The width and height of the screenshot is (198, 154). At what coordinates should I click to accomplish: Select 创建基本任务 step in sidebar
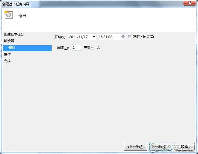14,34
